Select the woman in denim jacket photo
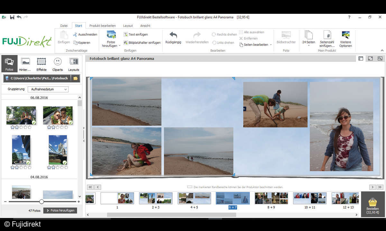 click(341, 126)
